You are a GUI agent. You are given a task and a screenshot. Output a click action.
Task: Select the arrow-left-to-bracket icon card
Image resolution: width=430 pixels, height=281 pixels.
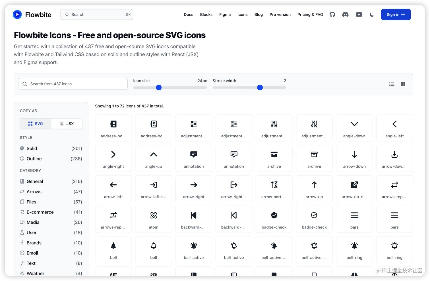tap(154, 189)
